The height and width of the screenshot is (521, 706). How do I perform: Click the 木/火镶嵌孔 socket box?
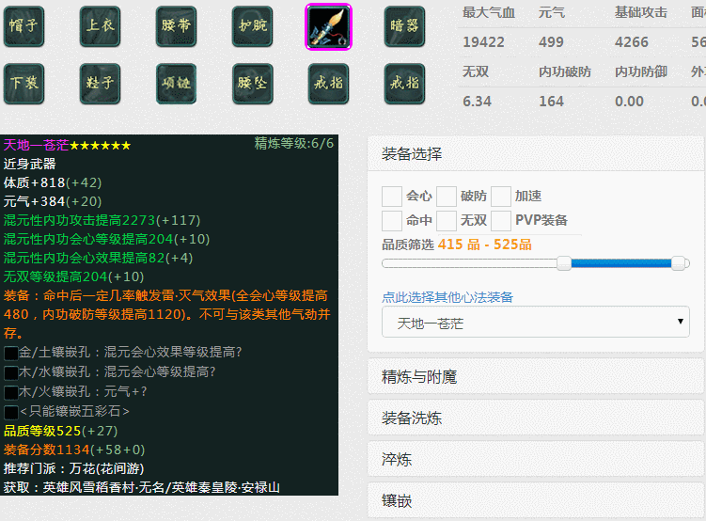click(10, 393)
